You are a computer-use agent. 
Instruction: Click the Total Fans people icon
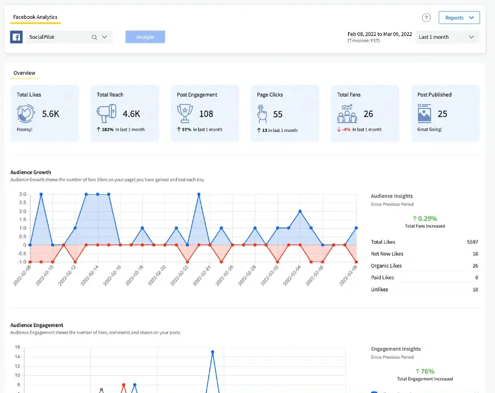coord(347,114)
